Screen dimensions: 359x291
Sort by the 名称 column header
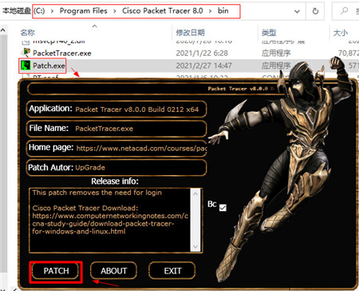[x=28, y=33]
